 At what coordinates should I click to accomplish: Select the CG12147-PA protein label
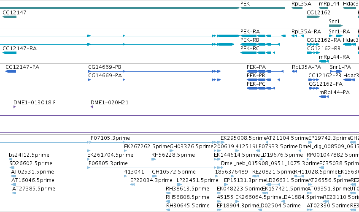point(22,67)
